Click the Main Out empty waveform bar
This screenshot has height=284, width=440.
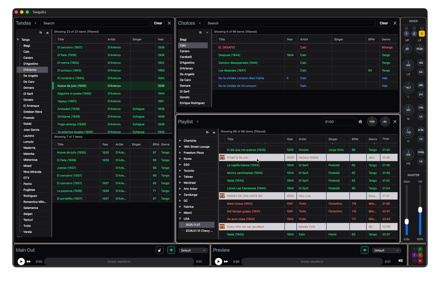(x=119, y=262)
